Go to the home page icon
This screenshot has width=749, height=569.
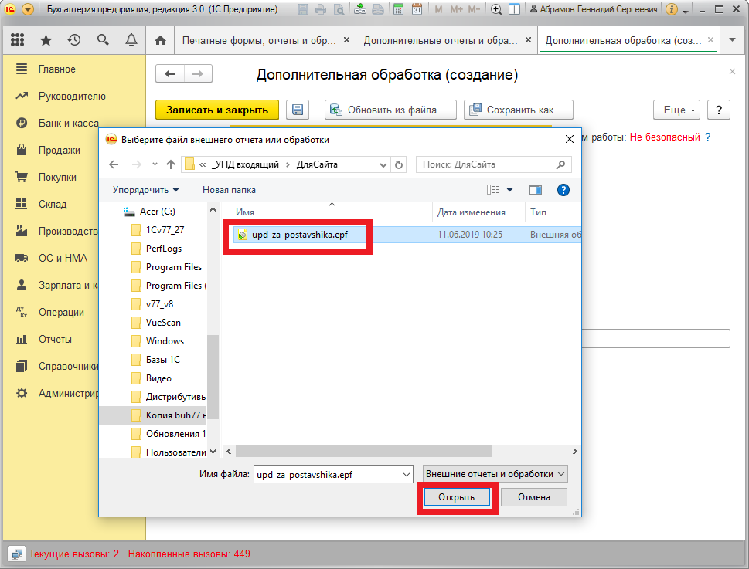point(160,40)
